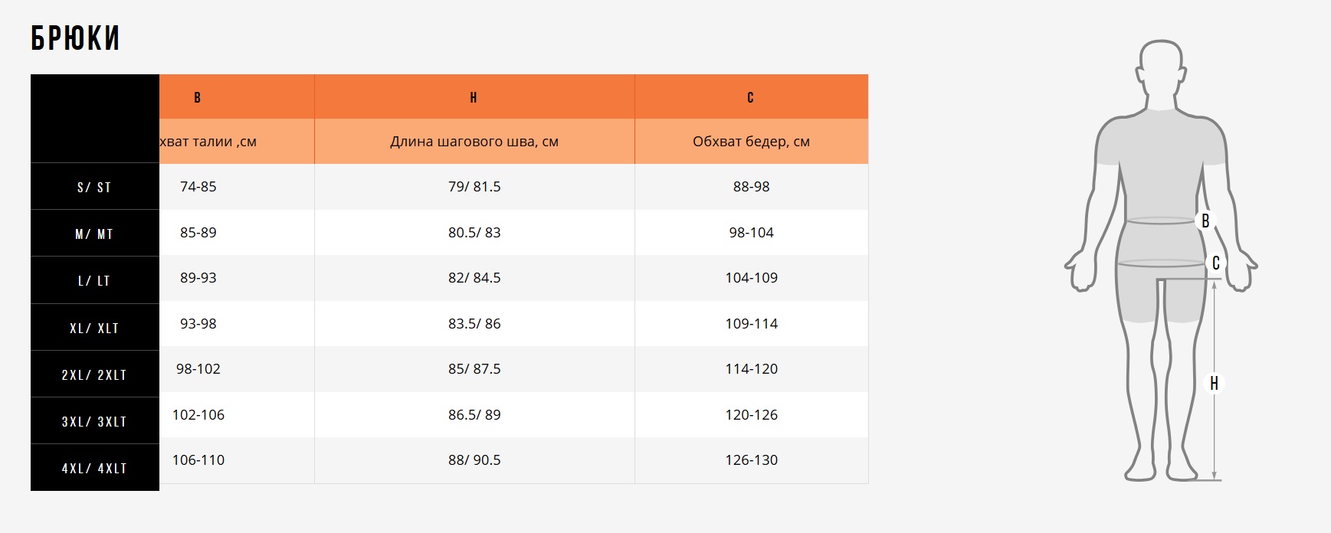
Task: Click the inseam value 83.5/ 86
Action: point(474,324)
